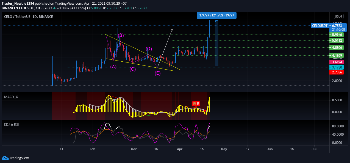Select the (D) wave label
The image size is (350, 163).
(x=149, y=49)
